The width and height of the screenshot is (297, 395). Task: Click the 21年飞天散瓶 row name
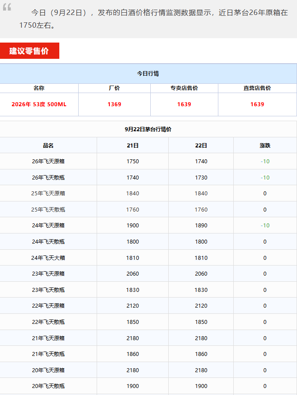[x=48, y=354]
